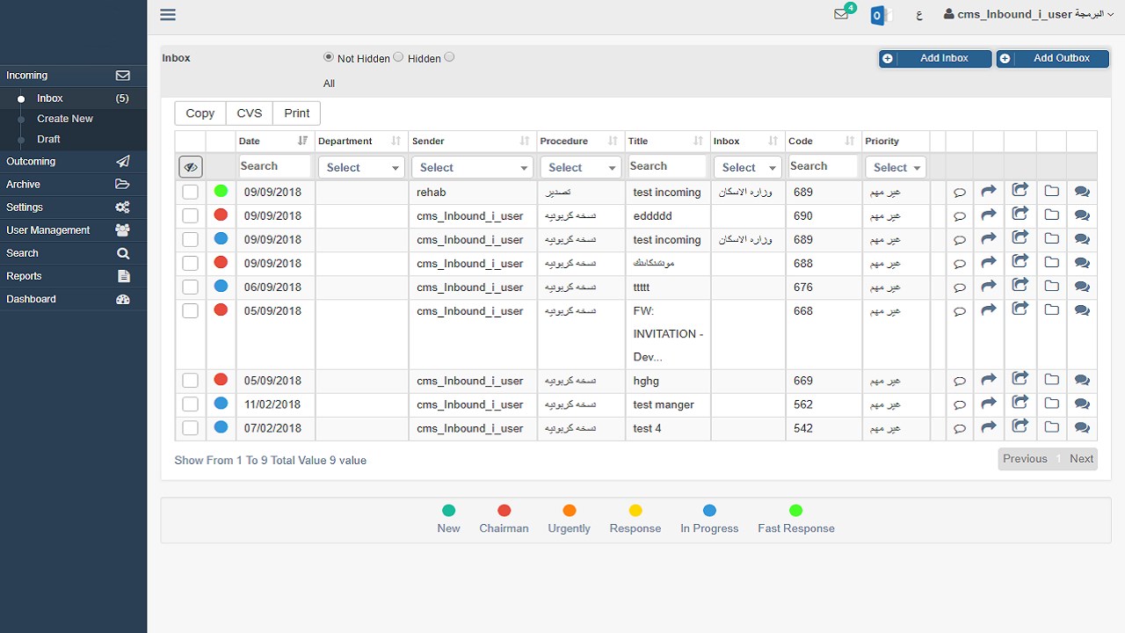Viewport: 1125px width, 633px height.
Task: Click the 'Fast Response' green legend dot
Action: click(796, 511)
